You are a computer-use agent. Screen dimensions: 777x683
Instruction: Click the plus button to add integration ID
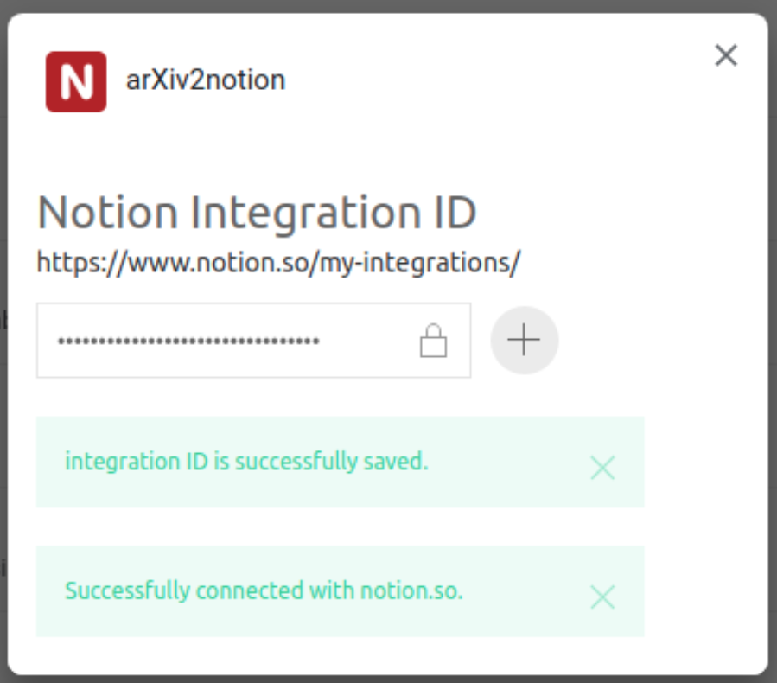pyautogui.click(x=525, y=340)
